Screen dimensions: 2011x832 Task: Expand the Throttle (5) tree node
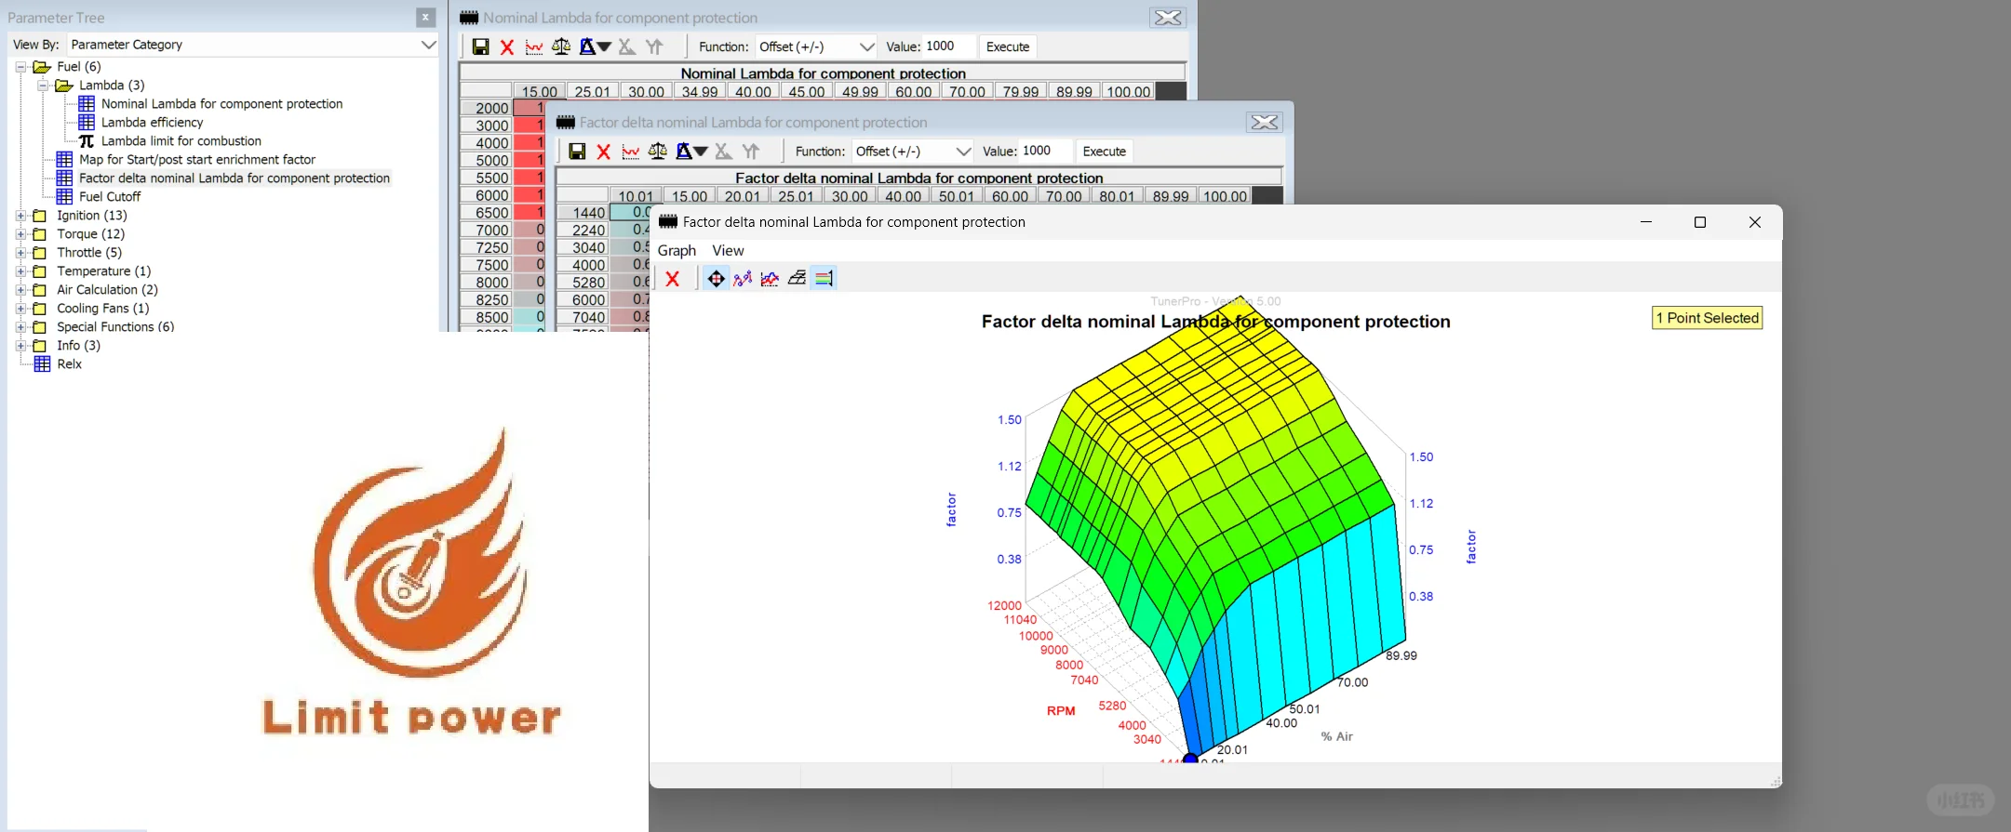20,253
